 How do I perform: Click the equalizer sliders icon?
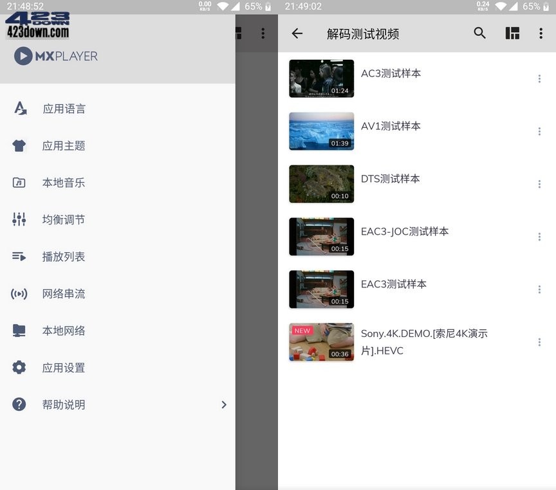(19, 219)
